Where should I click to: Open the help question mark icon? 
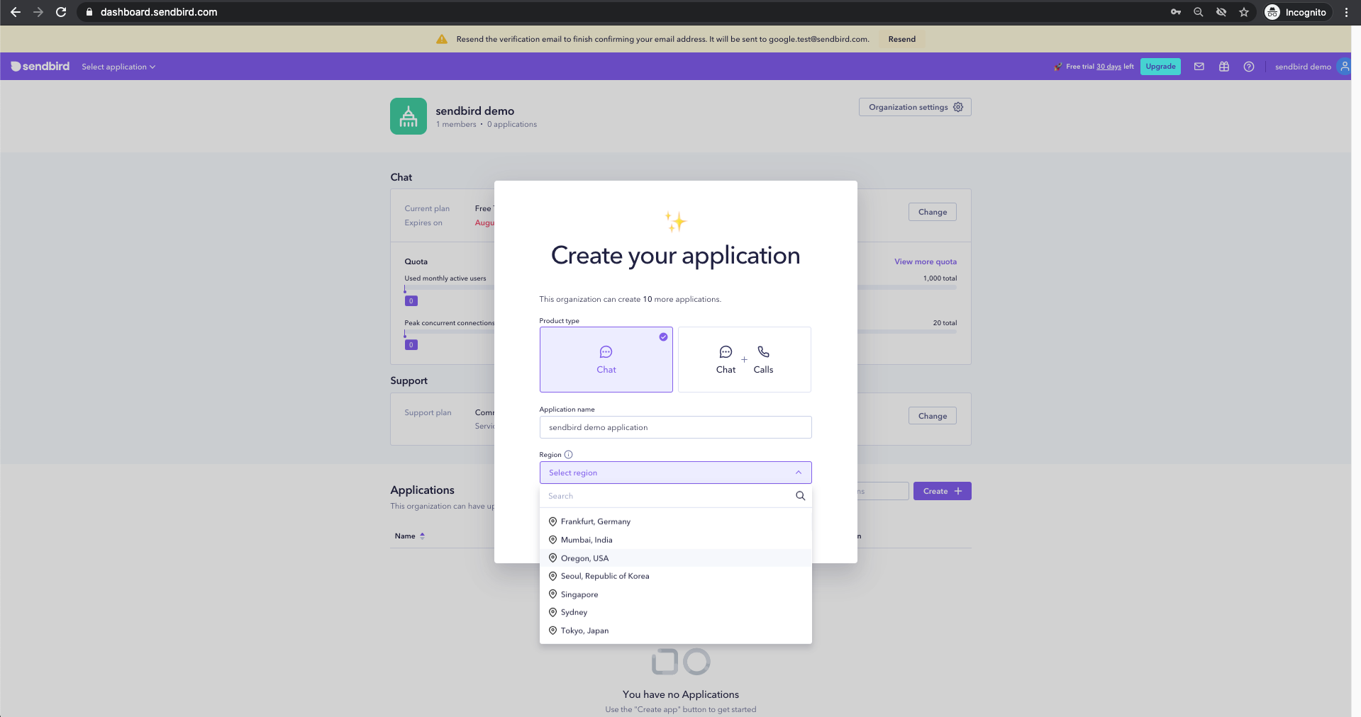(x=1249, y=67)
